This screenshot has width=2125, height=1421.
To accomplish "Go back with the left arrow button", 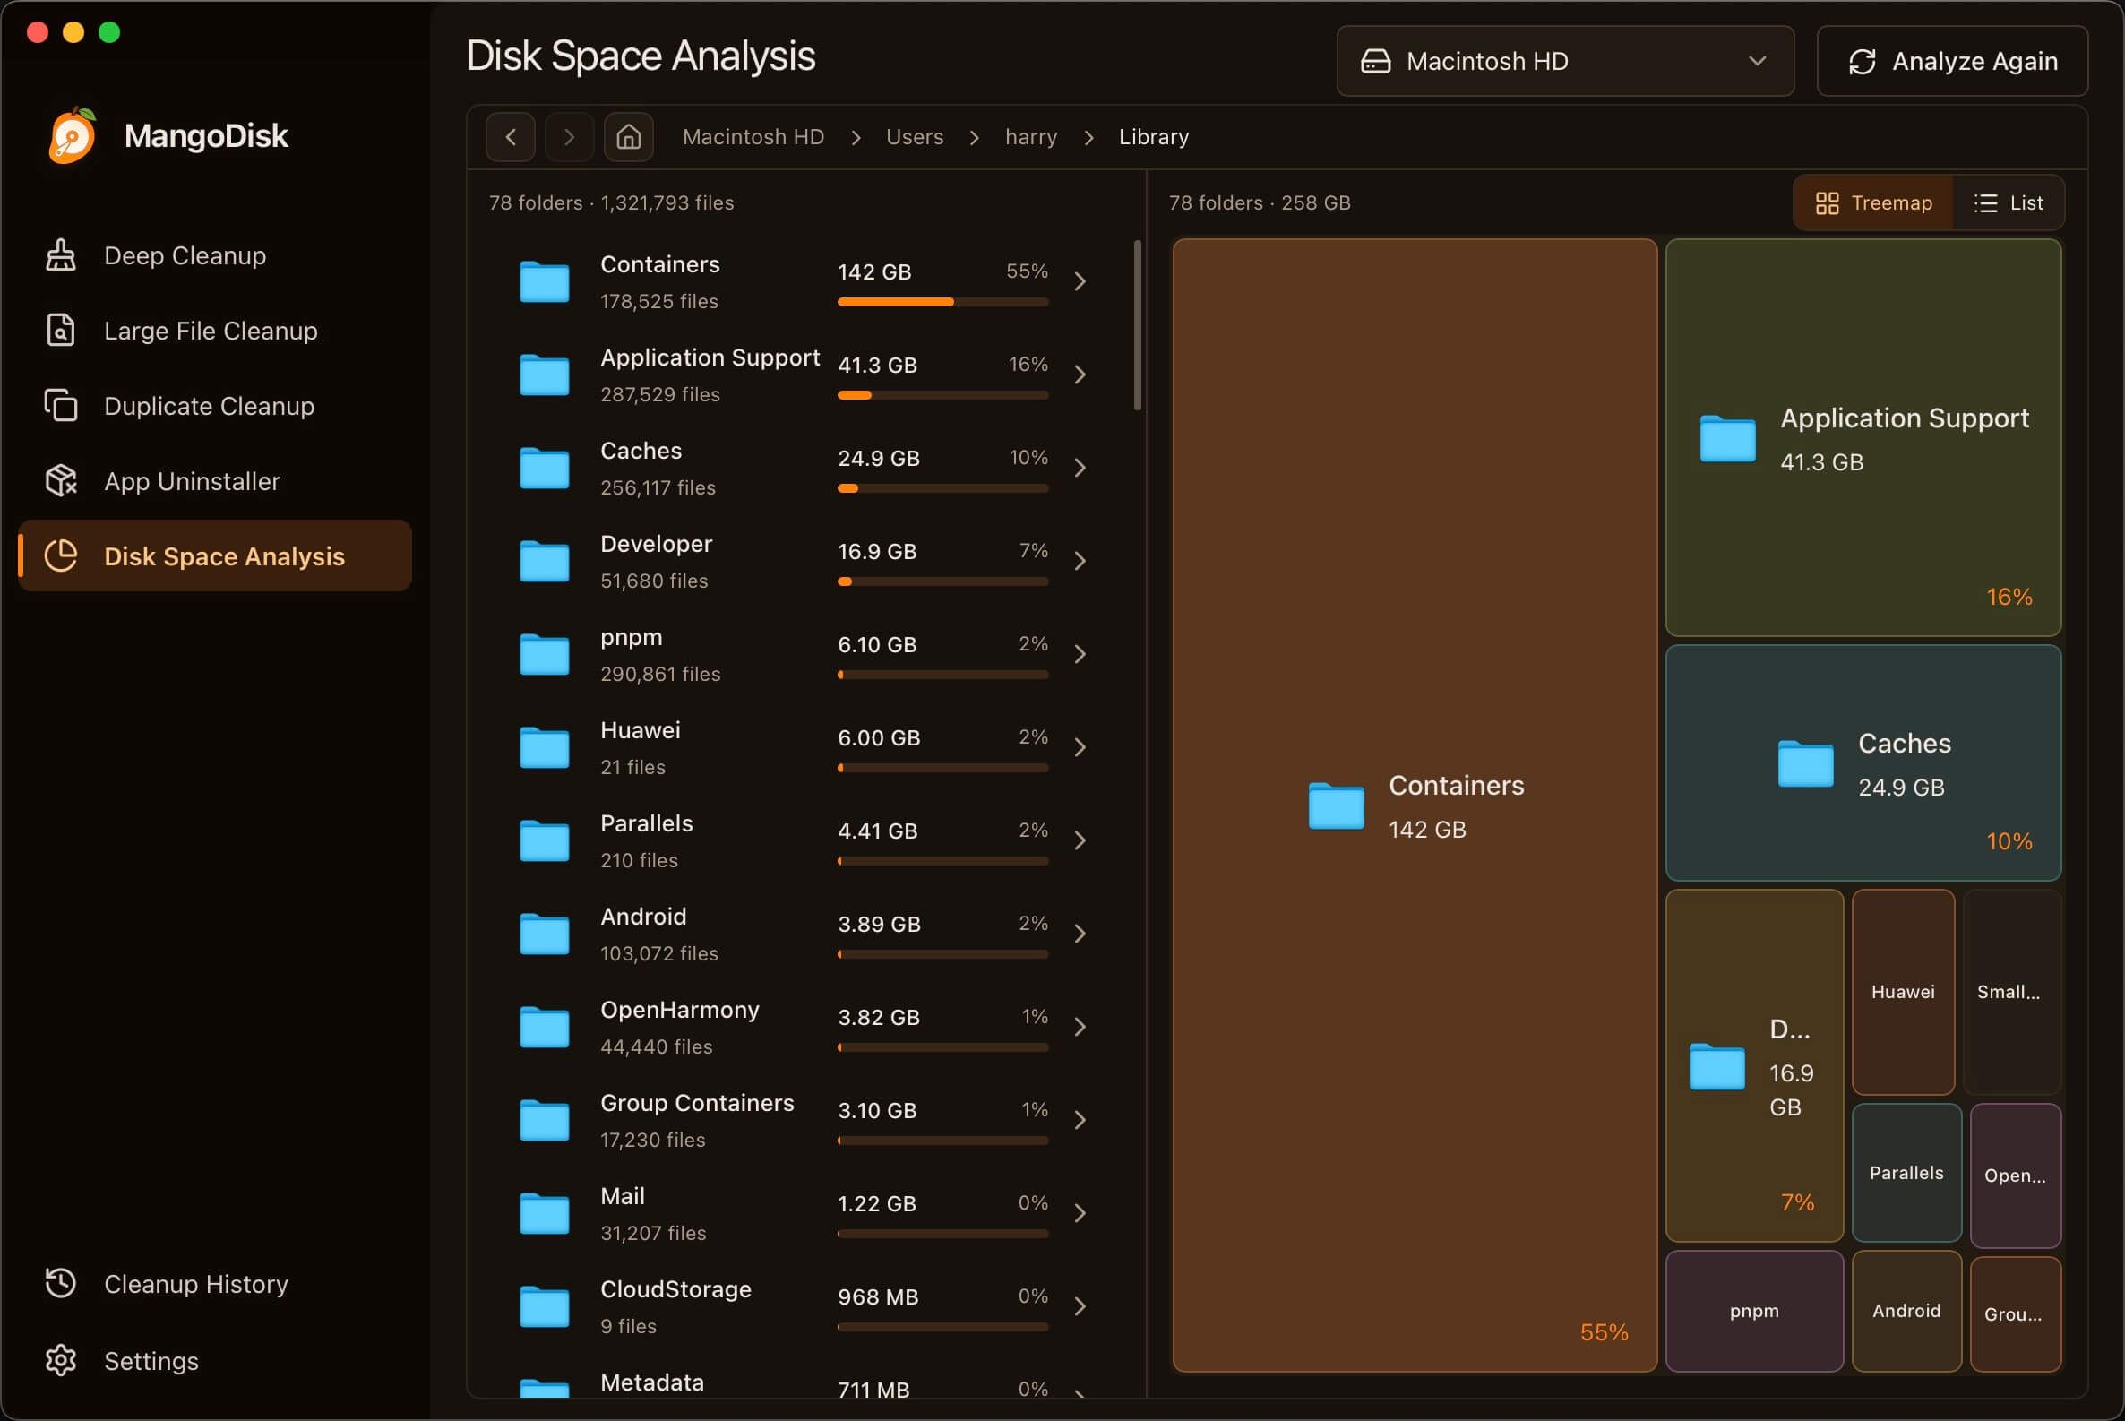I will [x=510, y=137].
